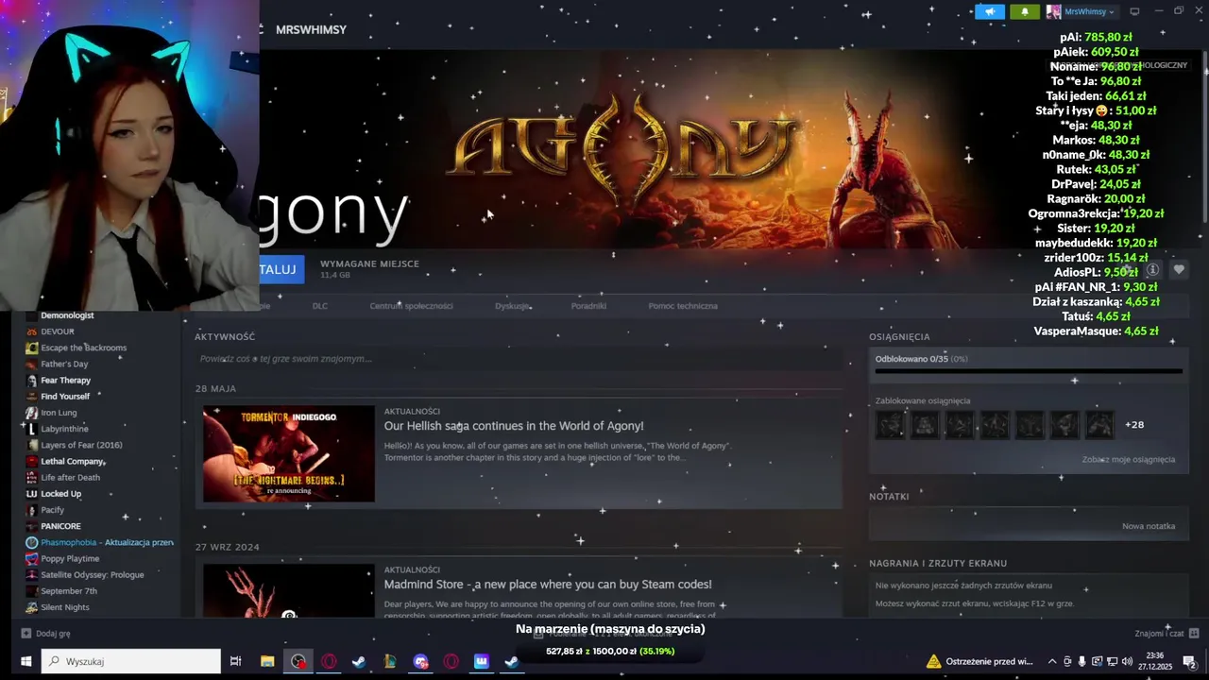1209x680 pixels.
Task: Expand hidden system tray icons chevron
Action: [x=1052, y=661]
